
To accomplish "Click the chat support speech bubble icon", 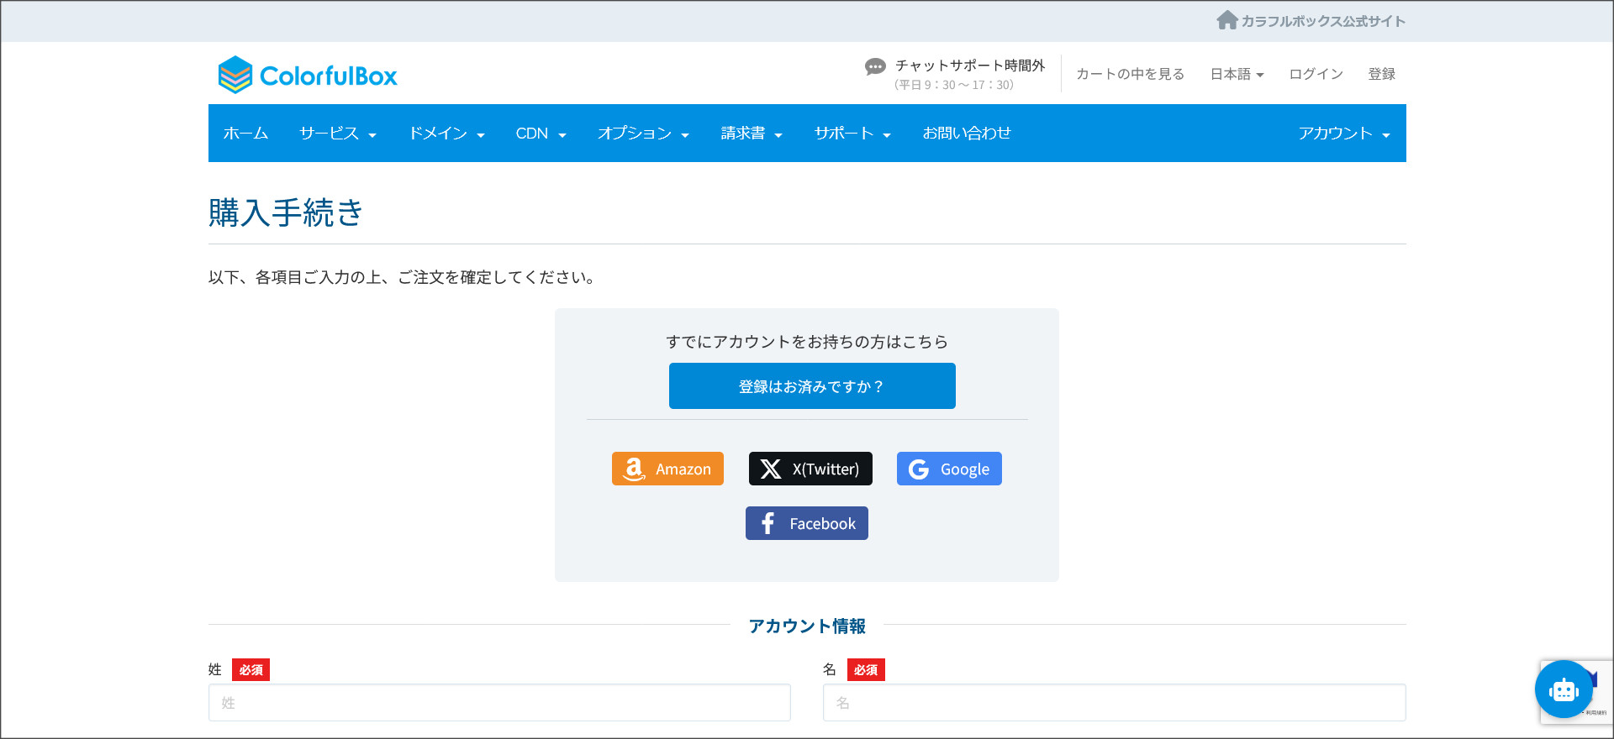I will tap(875, 67).
